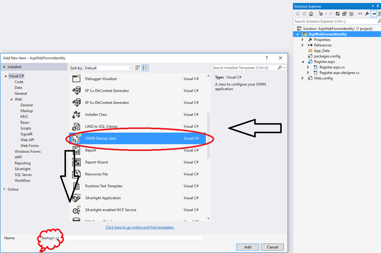
Task: Switch to medium icons list view
Action: [145, 68]
